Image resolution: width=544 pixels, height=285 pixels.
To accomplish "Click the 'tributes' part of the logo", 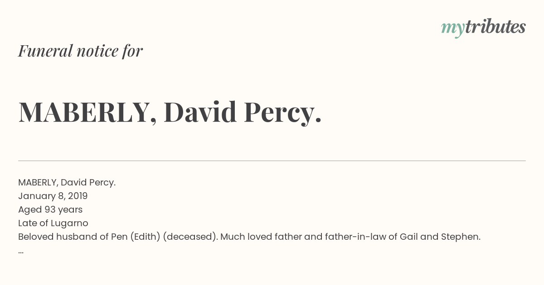I will click(x=495, y=27).
